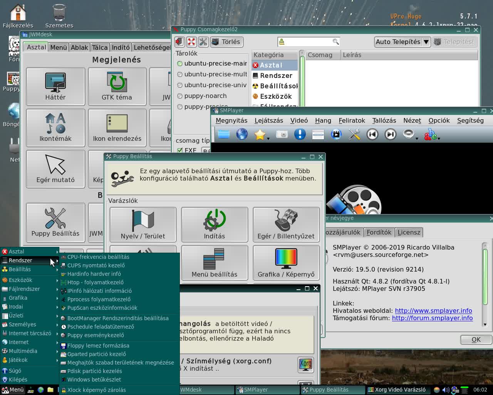493x395 pixels.
Task: Click the SMPlayer open URL globe icon
Action: pyautogui.click(x=242, y=134)
